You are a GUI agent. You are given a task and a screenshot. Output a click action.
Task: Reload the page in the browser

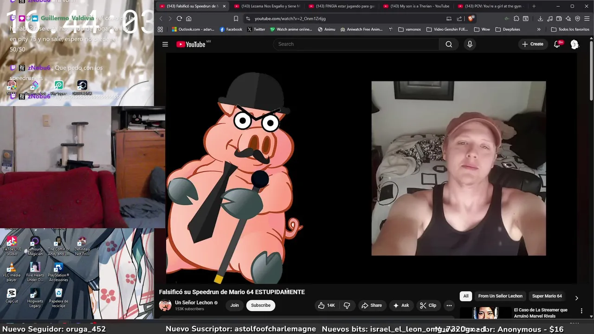click(179, 19)
